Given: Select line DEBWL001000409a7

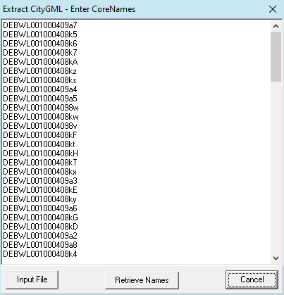Looking at the screenshot, I should point(40,25).
